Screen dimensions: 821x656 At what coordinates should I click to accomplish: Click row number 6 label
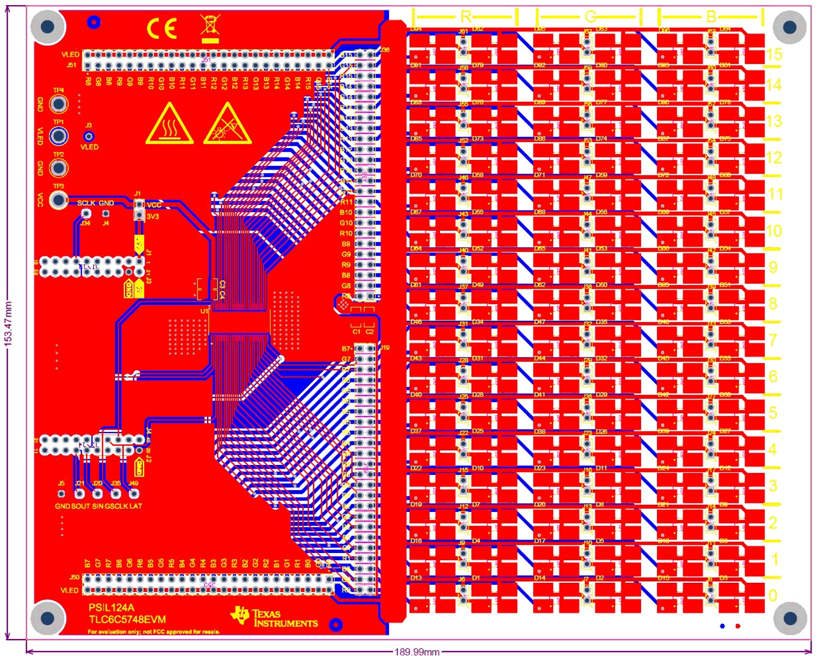[x=773, y=376]
